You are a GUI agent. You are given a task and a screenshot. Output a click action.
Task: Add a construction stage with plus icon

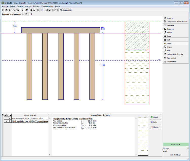(23, 14)
